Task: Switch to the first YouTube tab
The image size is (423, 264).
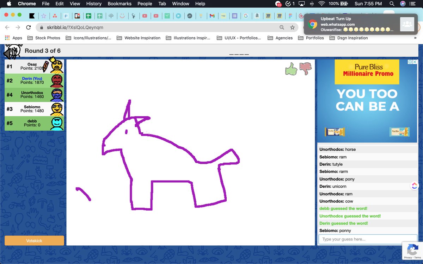Action: (x=145, y=16)
